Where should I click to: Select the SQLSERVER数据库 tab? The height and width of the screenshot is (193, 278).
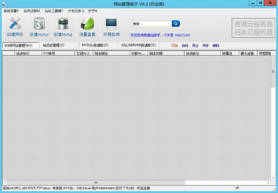pos(138,45)
